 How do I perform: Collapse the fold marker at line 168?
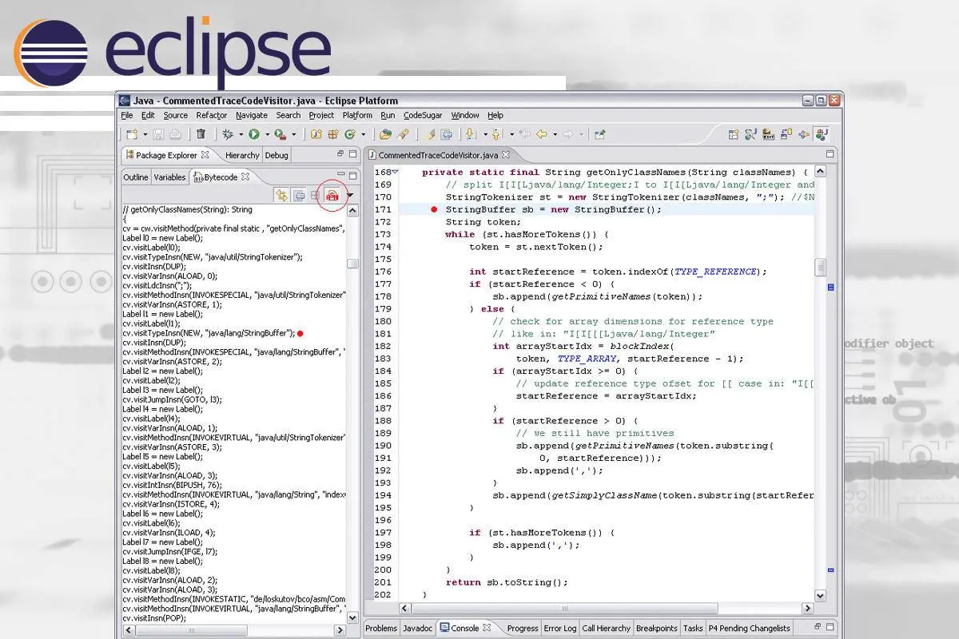point(395,172)
